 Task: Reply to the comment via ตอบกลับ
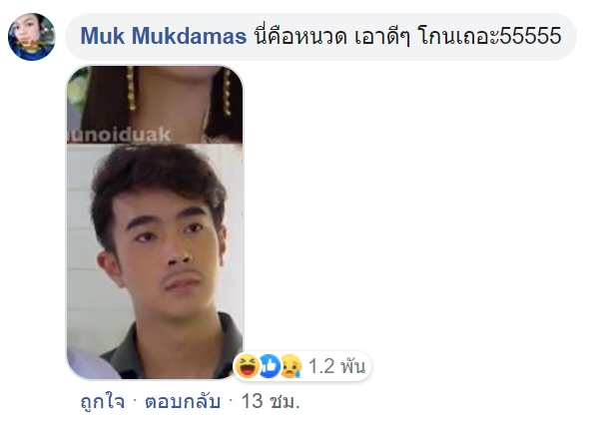tap(183, 401)
